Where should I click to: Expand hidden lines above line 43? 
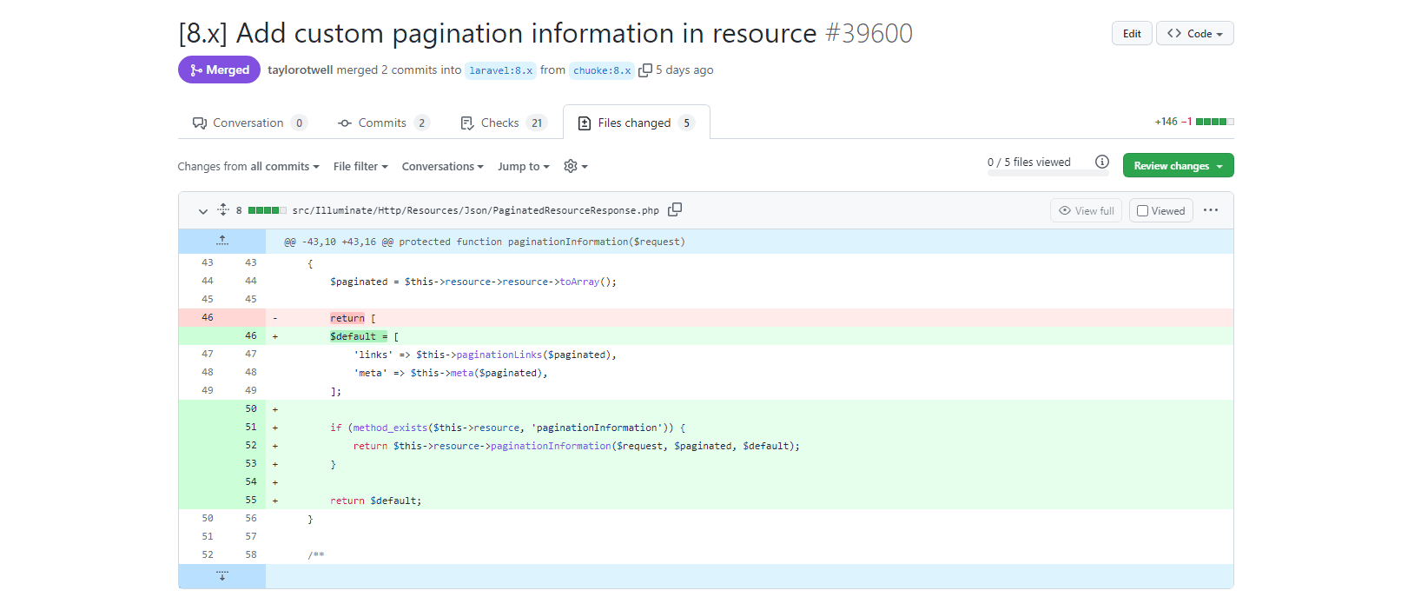tap(222, 241)
